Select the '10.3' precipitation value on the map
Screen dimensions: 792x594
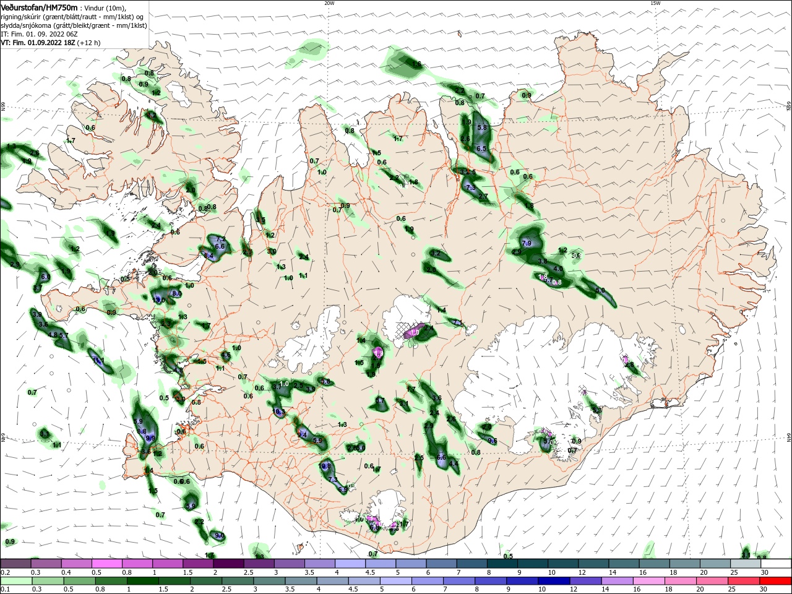point(278,411)
